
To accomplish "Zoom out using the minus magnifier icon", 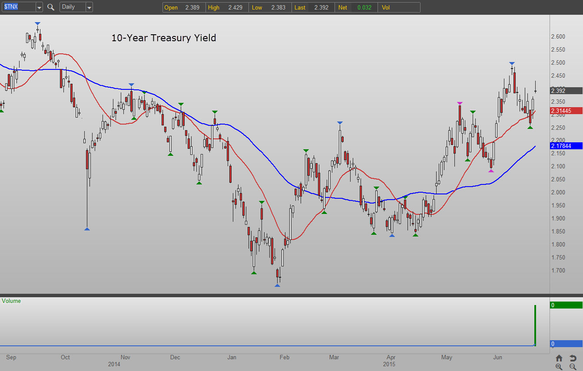I will click(x=573, y=367).
